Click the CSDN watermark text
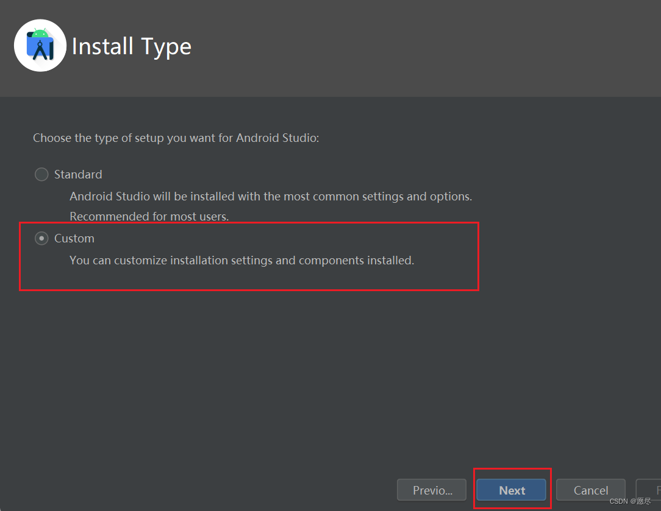This screenshot has height=511, width=661. click(629, 501)
